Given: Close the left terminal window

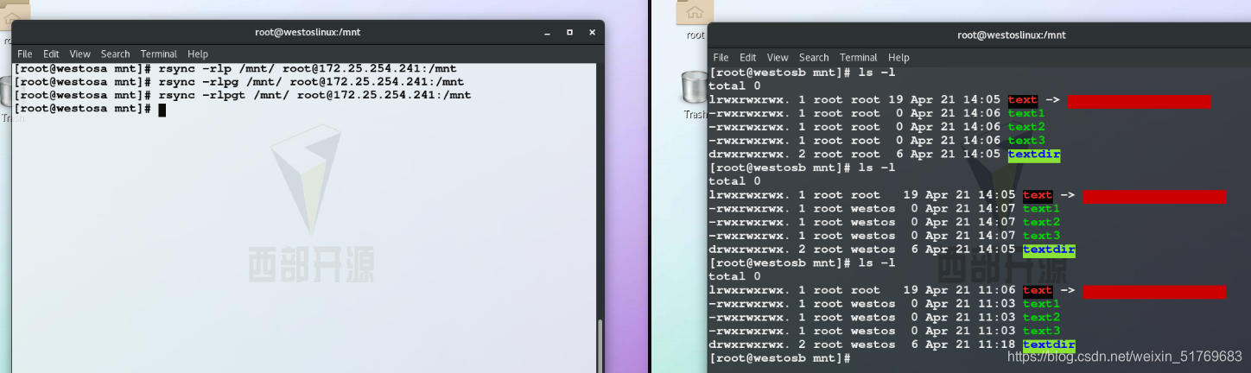Looking at the screenshot, I should [592, 32].
